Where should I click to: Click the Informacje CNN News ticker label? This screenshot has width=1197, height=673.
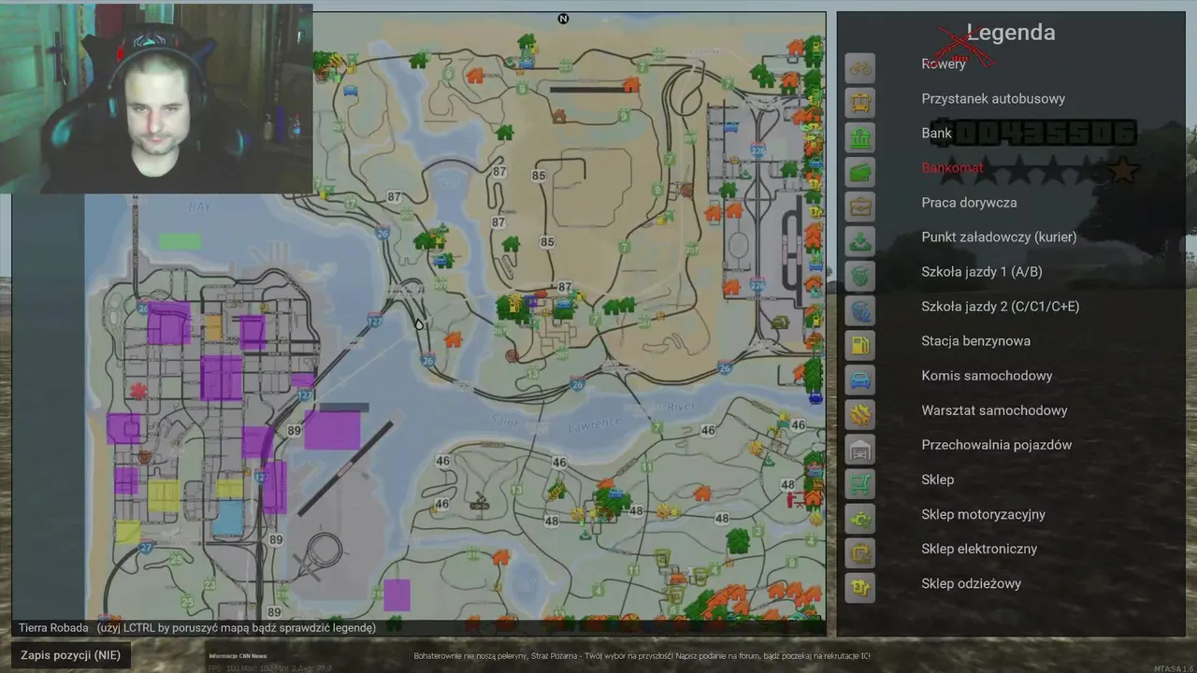point(238,656)
